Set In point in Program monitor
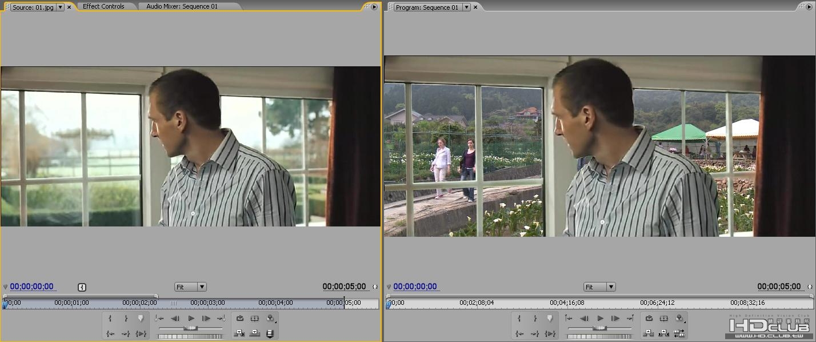This screenshot has height=342, width=816. (519, 319)
